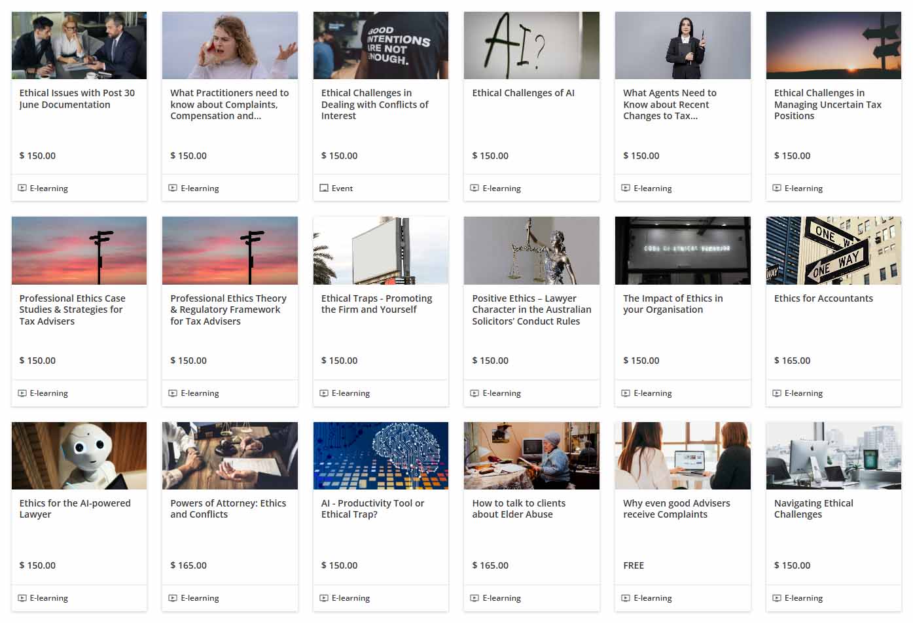Click E-learning icon under Elder Abuse card

[x=474, y=598]
